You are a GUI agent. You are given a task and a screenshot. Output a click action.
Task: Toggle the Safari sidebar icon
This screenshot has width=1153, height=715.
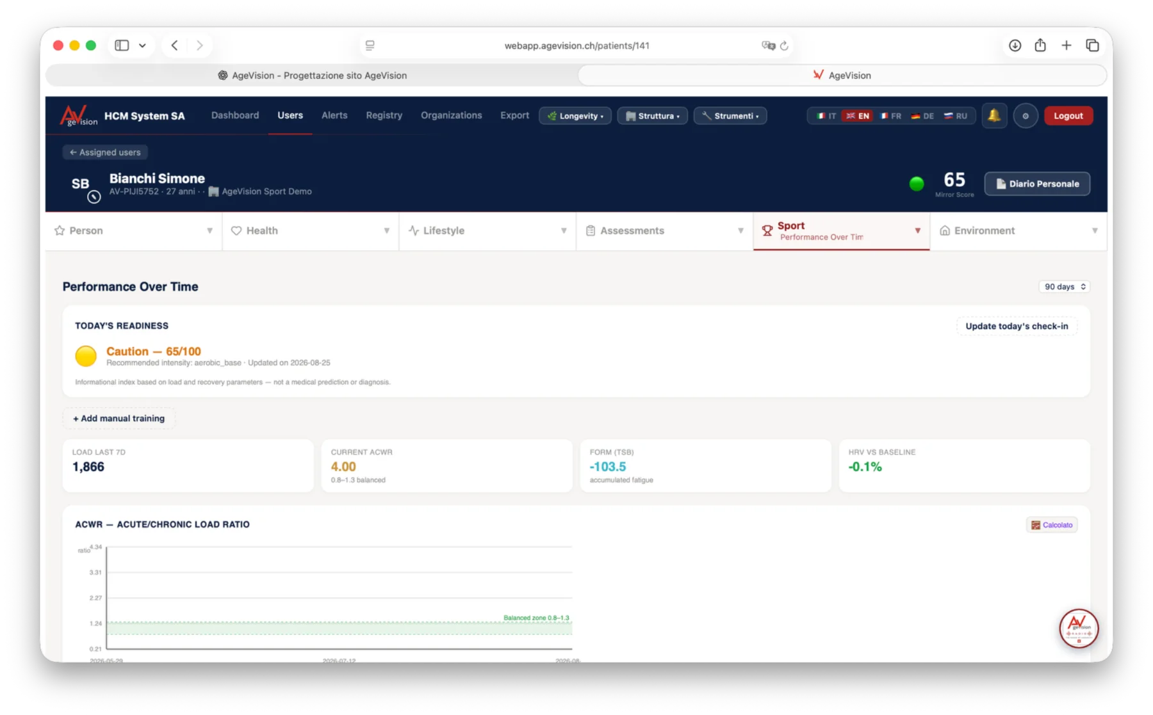pyautogui.click(x=122, y=45)
